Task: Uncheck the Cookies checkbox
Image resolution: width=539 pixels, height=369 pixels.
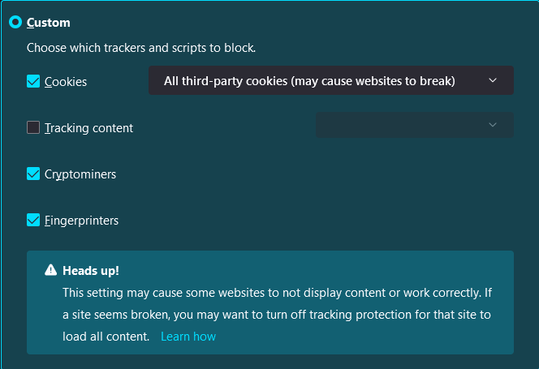Action: (x=33, y=81)
